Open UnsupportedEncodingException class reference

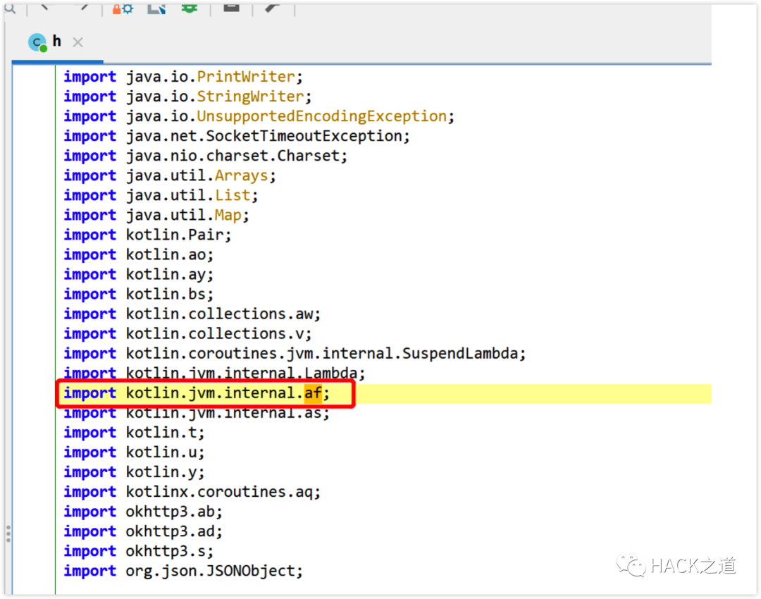click(322, 116)
